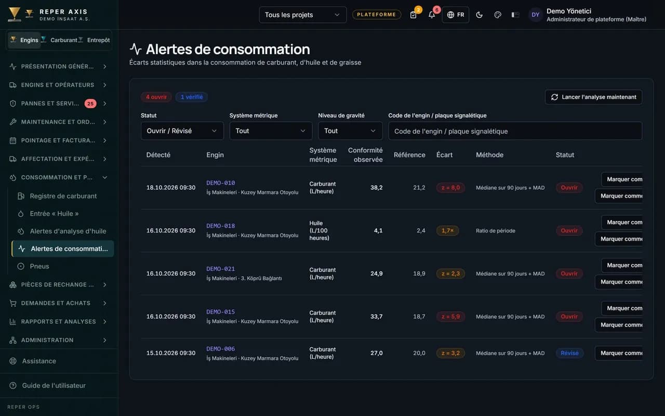Click the tire icon beside Pneus
665x416 pixels.
tap(21, 266)
